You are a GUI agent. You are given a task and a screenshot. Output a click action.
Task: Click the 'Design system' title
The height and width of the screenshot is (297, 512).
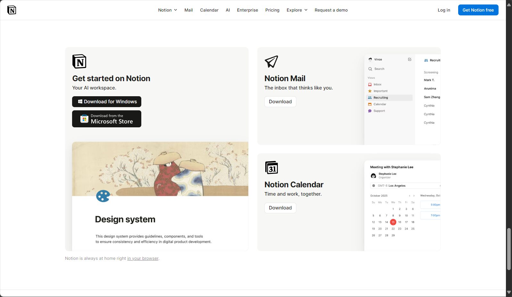click(x=125, y=219)
